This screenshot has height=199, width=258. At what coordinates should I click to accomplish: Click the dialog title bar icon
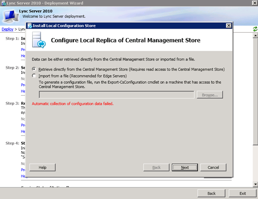(x=30, y=26)
